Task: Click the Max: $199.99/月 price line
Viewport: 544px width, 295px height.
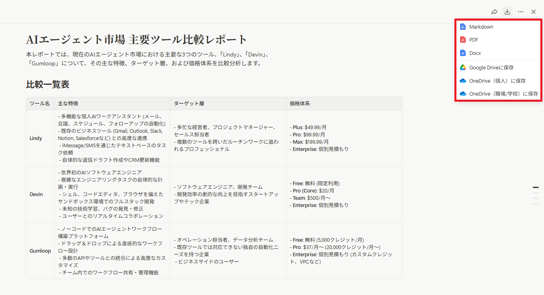Action: 309,142
